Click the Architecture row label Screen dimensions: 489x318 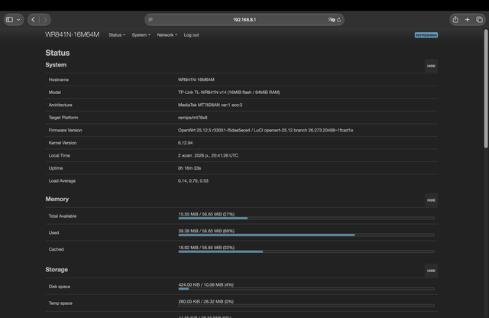[60, 105]
